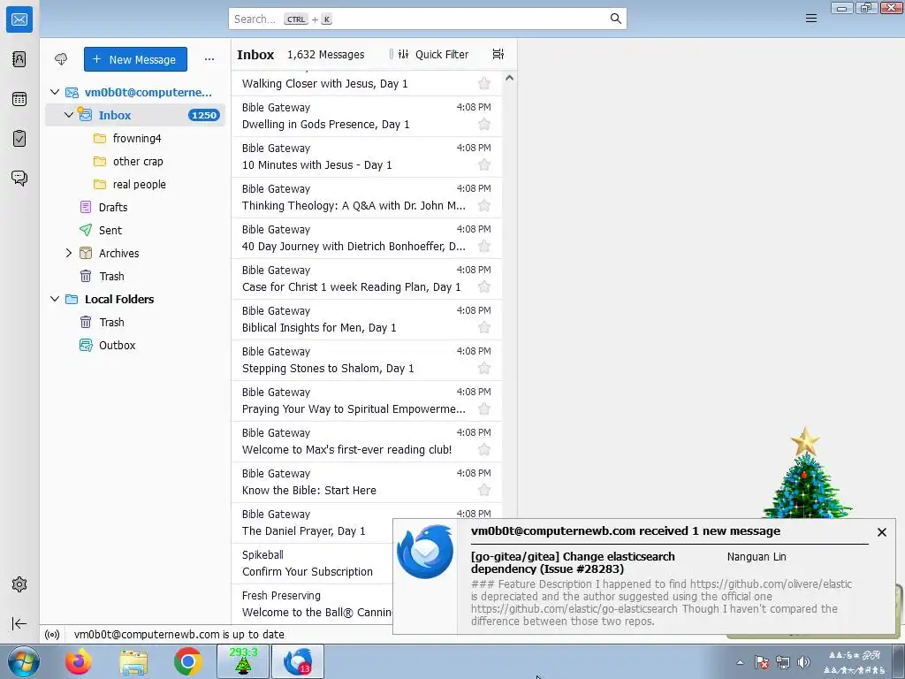Star the Praying Your Way message
Viewport: 905px width, 679px height.
484,409
